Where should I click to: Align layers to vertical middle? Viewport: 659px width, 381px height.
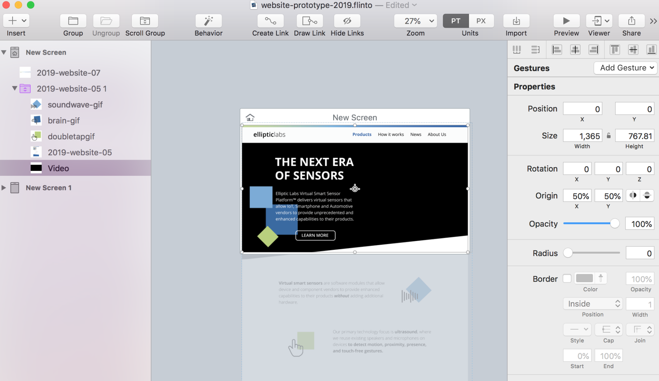click(x=633, y=50)
